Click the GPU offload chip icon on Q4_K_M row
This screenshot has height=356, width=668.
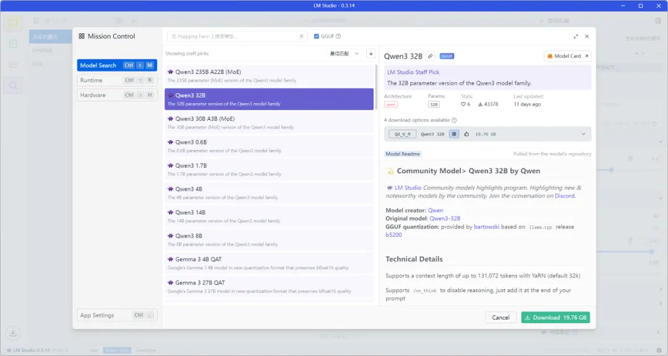point(454,134)
